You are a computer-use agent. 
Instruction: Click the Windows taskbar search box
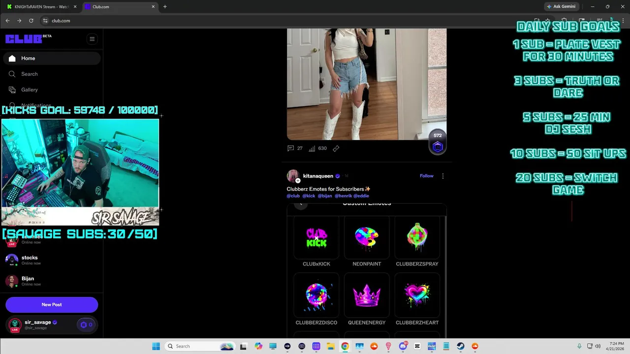click(199, 346)
